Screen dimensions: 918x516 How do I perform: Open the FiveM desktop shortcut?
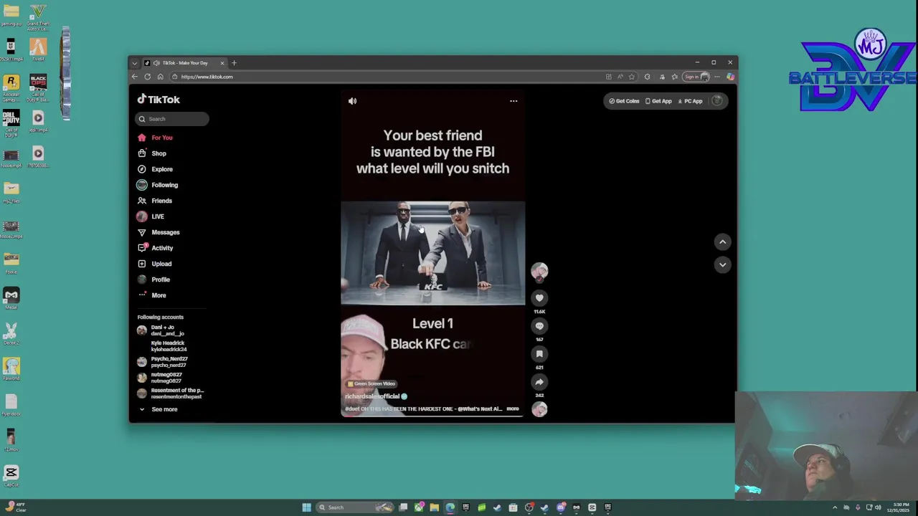[x=38, y=49]
